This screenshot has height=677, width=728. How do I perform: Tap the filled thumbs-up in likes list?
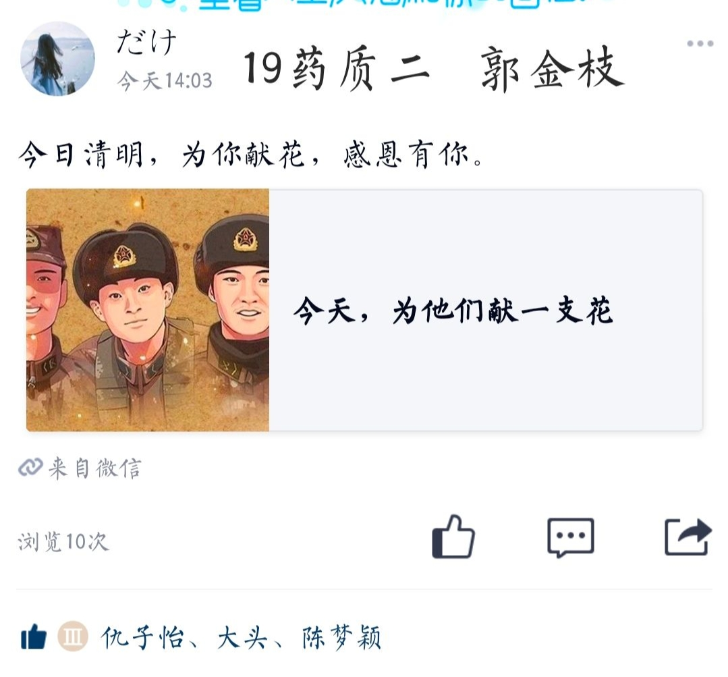pyautogui.click(x=34, y=636)
